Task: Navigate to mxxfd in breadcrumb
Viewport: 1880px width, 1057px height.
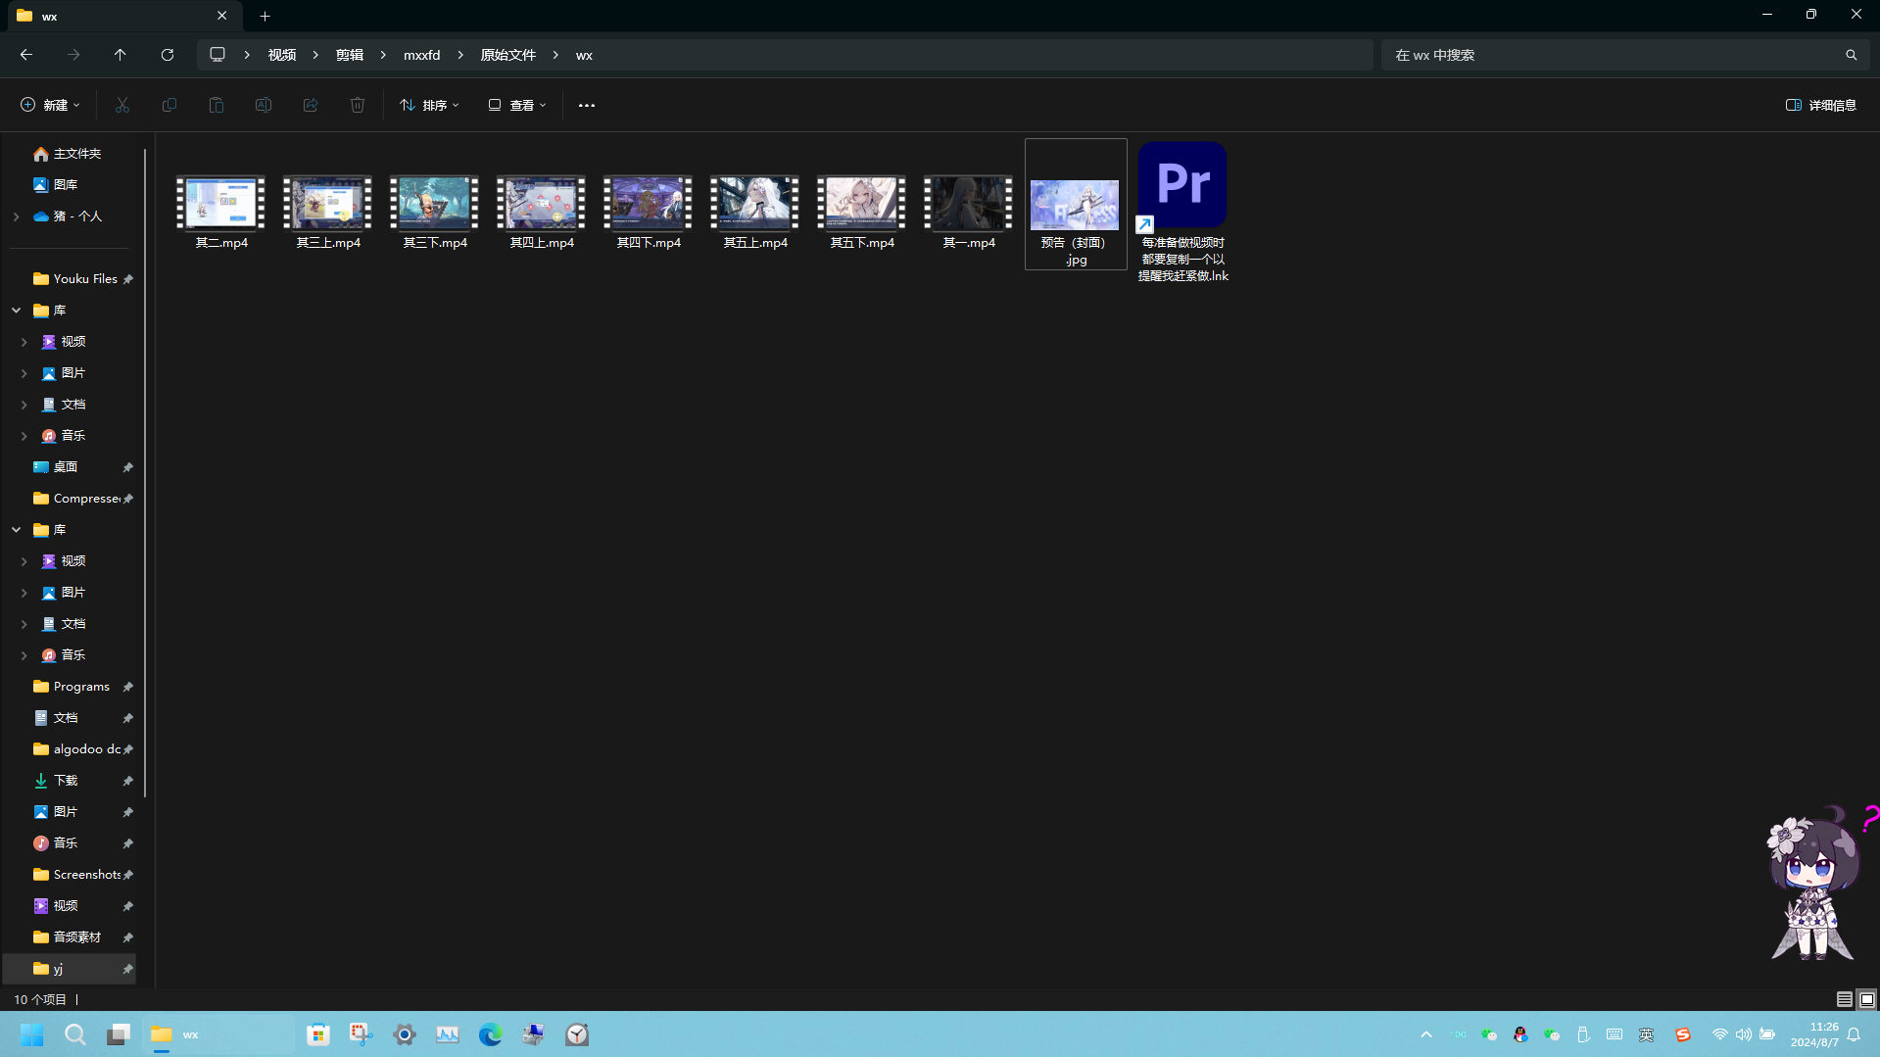Action: click(x=422, y=55)
